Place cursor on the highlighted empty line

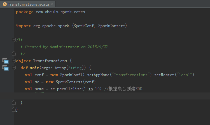pos(112,96)
